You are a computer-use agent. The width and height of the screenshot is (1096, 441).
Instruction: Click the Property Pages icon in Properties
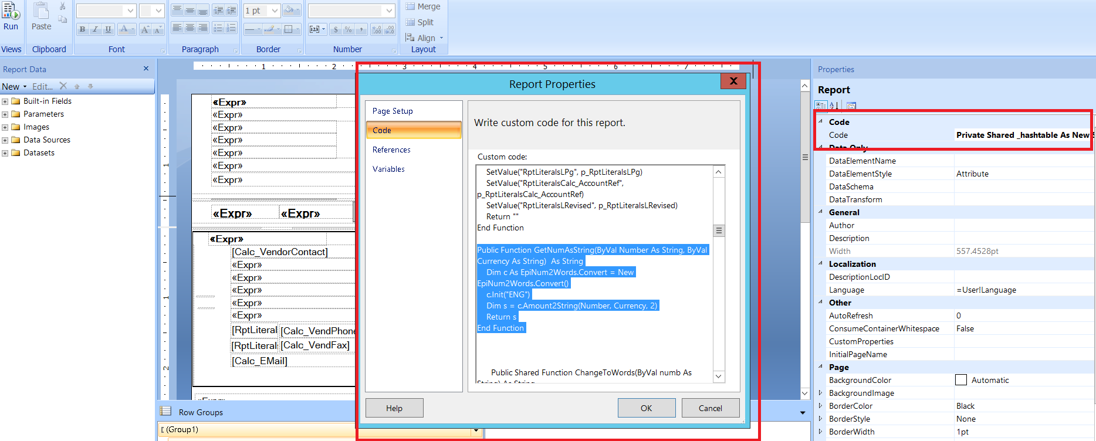click(x=851, y=106)
